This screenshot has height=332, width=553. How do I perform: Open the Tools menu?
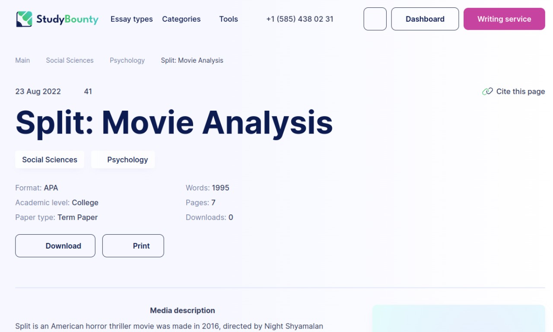pos(229,19)
